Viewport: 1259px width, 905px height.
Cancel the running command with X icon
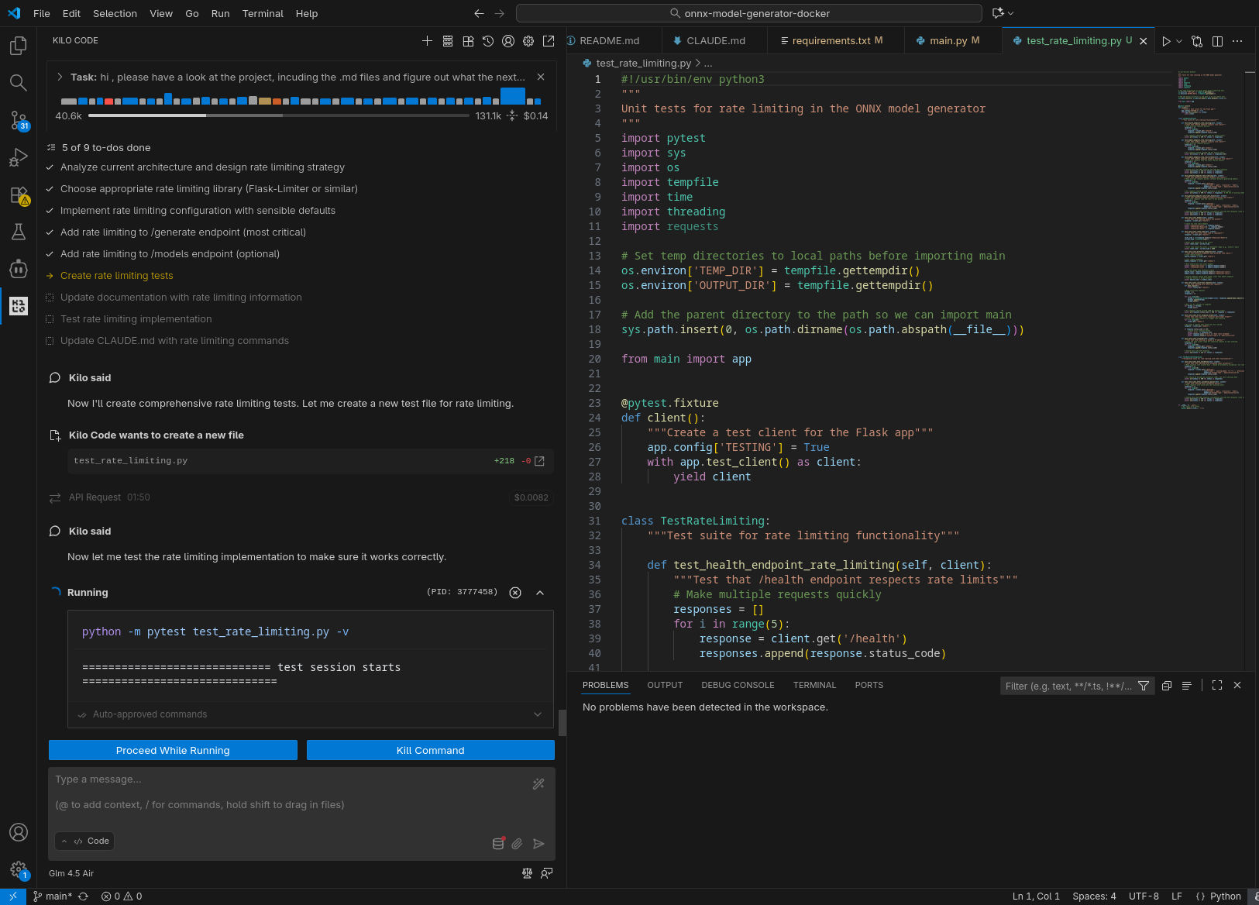[515, 593]
